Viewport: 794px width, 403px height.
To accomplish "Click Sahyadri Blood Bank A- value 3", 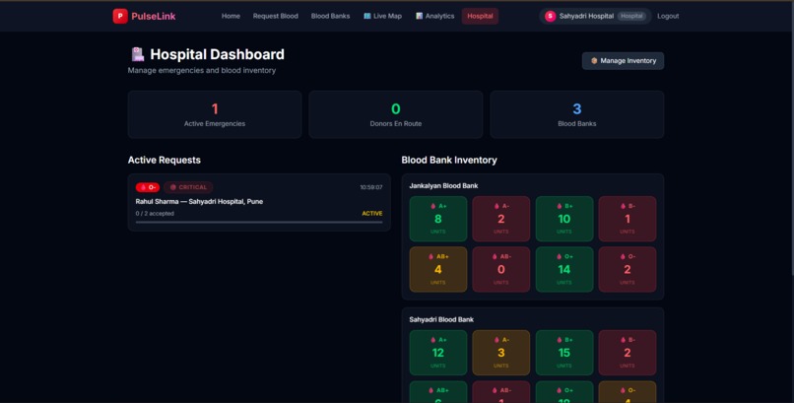I will [x=500, y=353].
